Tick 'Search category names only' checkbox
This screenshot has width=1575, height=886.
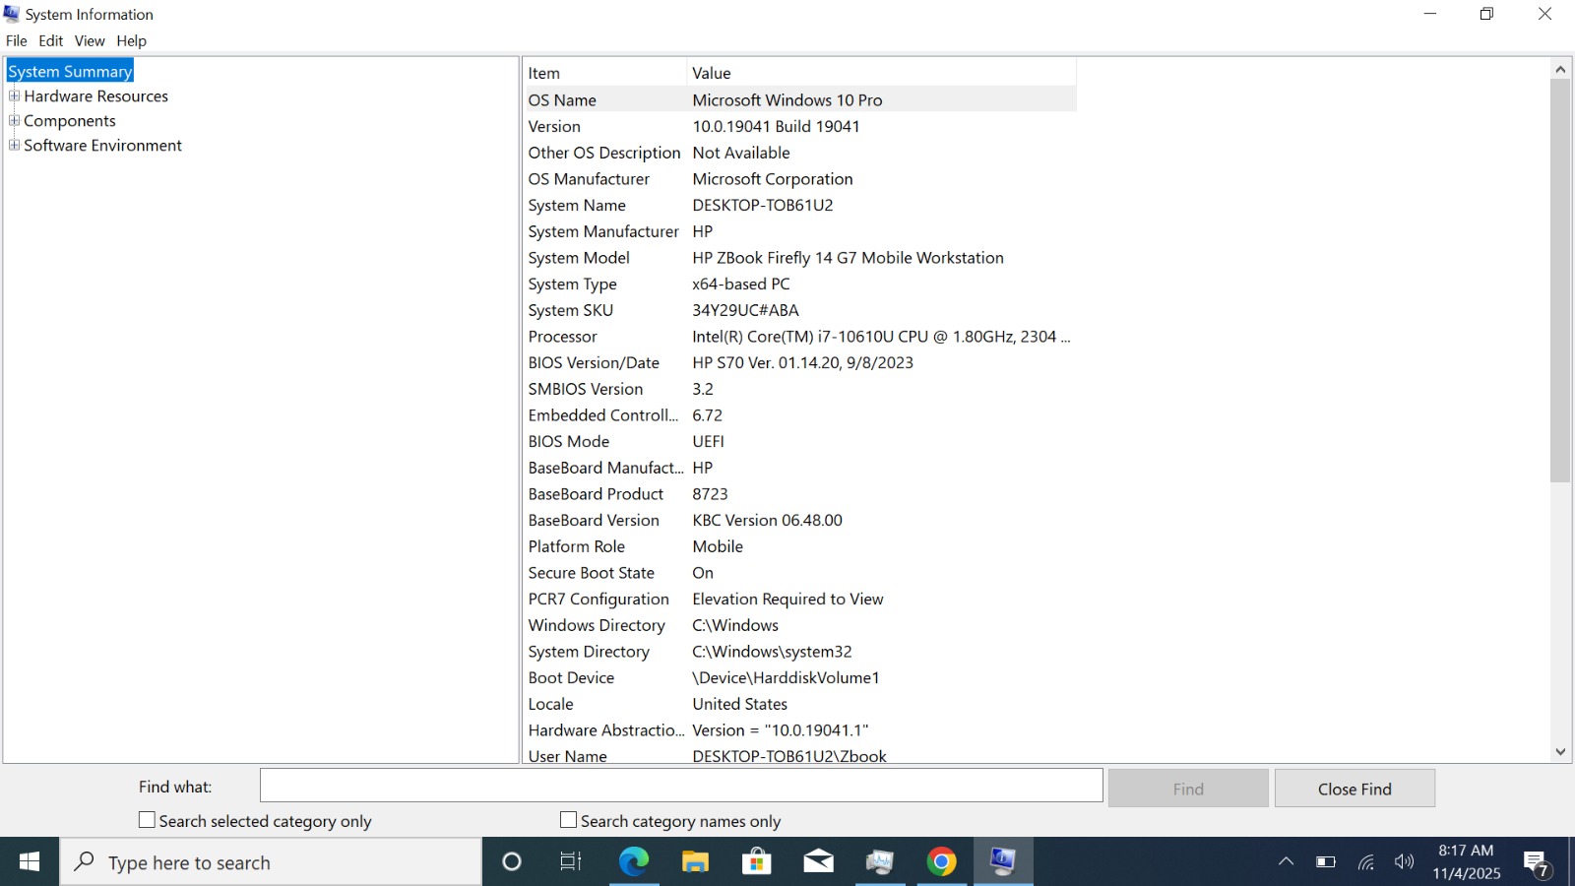[x=568, y=820]
